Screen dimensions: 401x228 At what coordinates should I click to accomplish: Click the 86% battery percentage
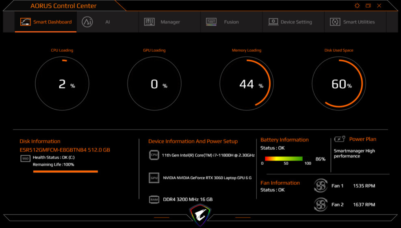(x=321, y=159)
